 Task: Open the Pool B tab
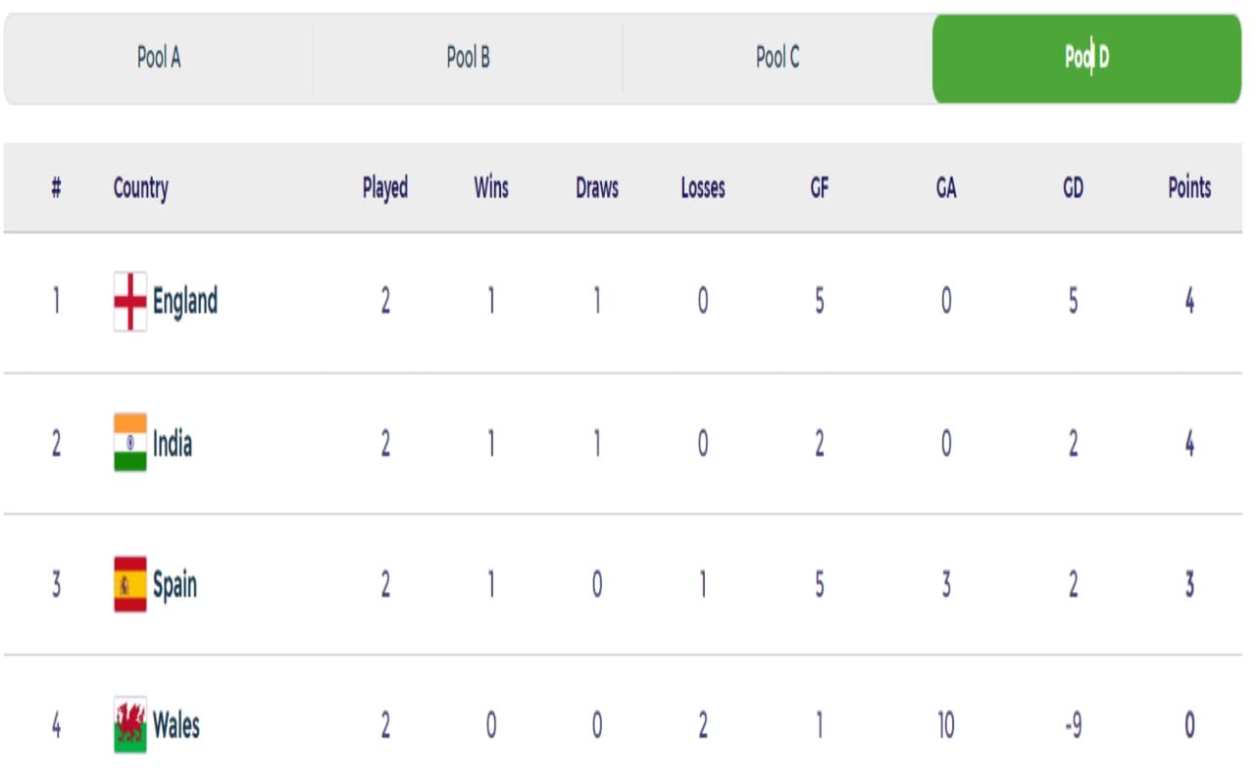(468, 58)
